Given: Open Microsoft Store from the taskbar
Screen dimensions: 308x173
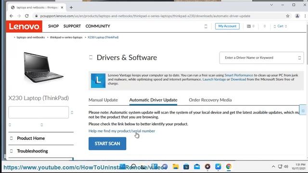Looking at the screenshot, I should point(186,167).
